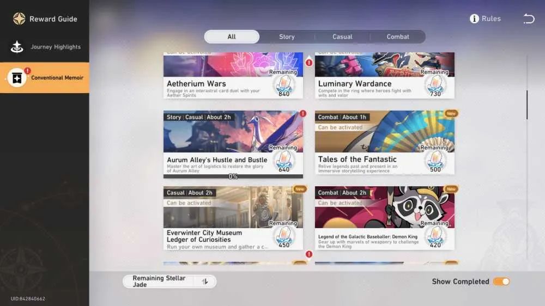545x306 pixels.
Task: Click the 'Story | Casual | About 2h' tag
Action: (x=198, y=118)
